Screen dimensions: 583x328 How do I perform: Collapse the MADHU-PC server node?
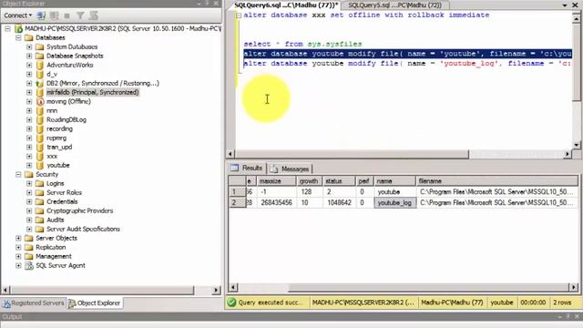point(7,28)
